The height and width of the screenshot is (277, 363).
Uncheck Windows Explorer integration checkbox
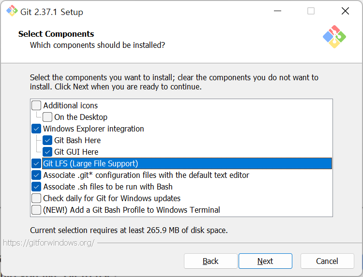pyautogui.click(x=36, y=129)
